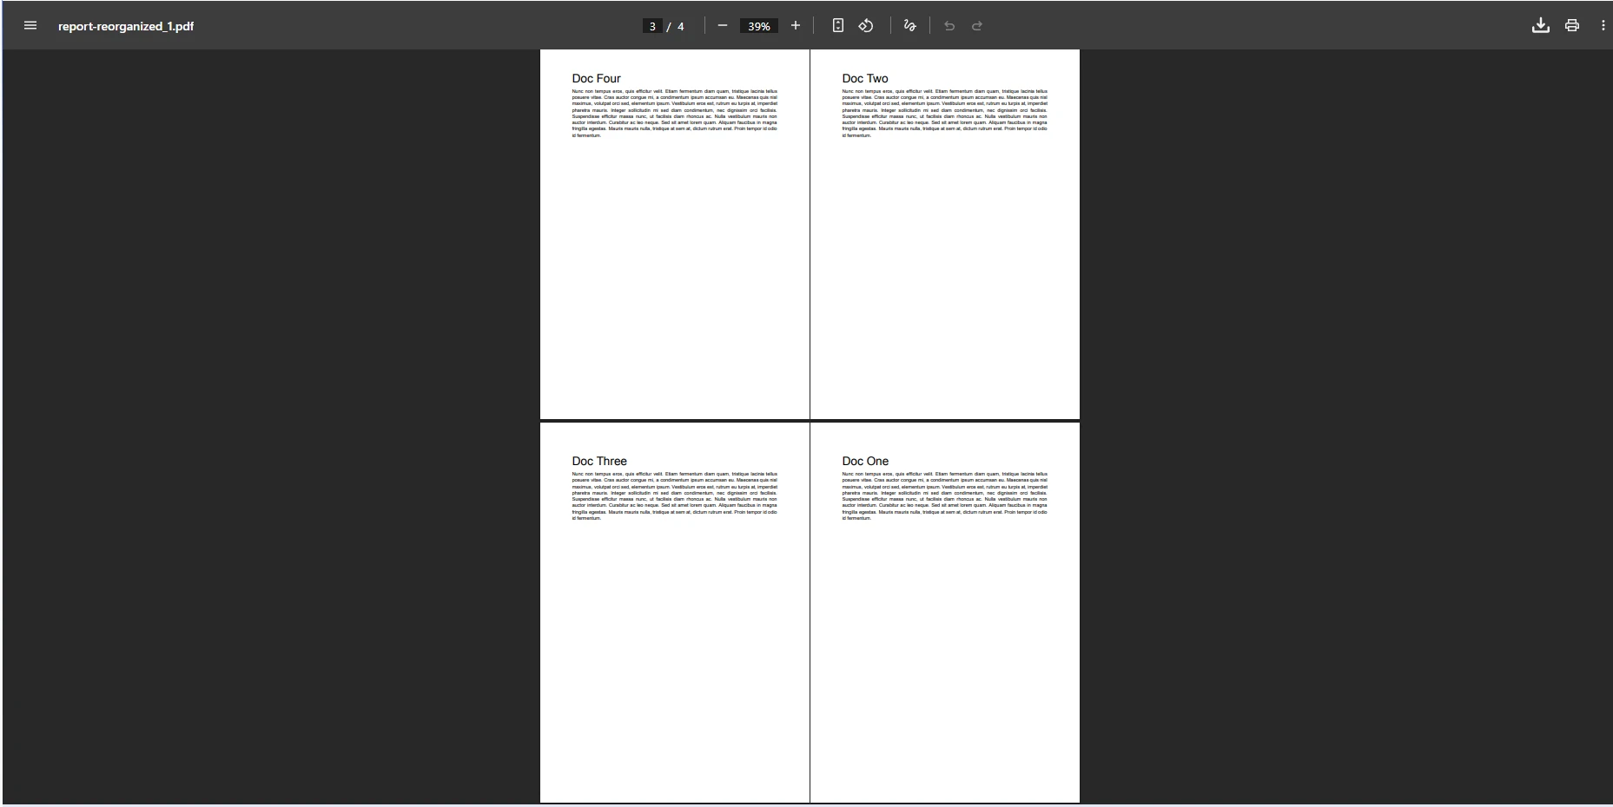Edit the current page number field

pos(651,25)
